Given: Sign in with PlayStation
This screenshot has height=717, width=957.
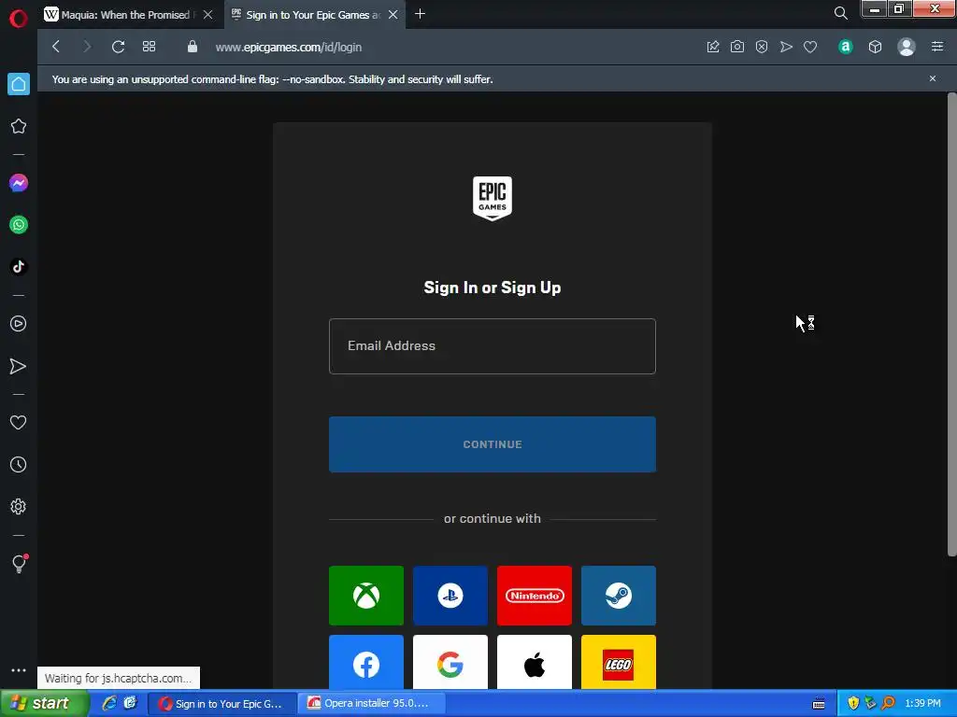Looking at the screenshot, I should [450, 596].
